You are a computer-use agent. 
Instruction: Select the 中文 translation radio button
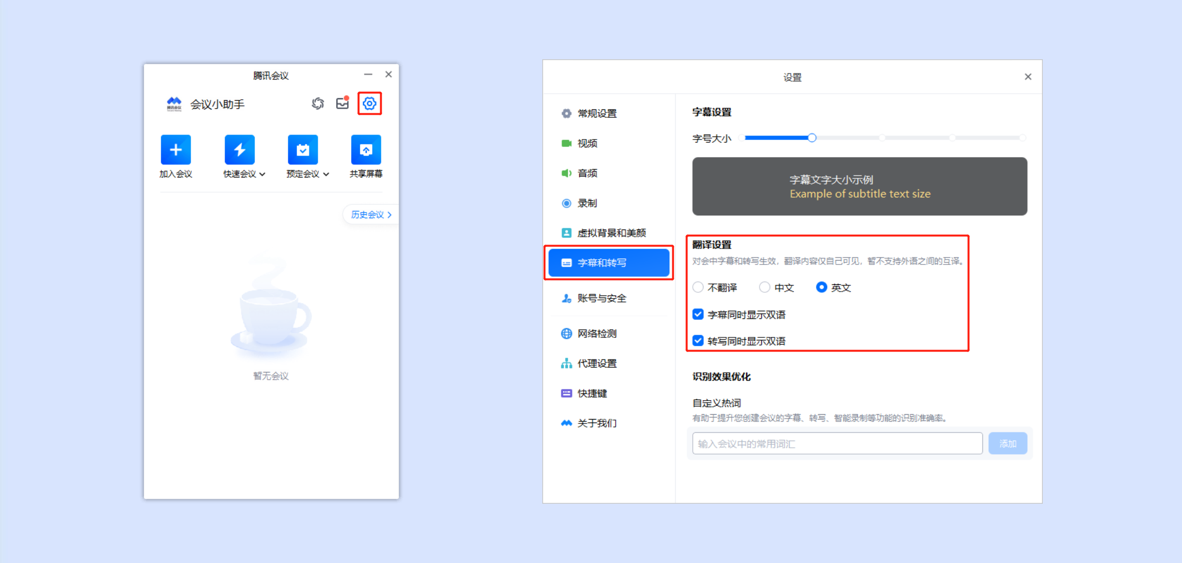(764, 287)
